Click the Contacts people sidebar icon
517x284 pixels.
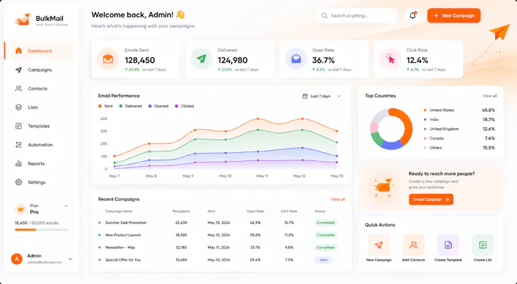click(19, 89)
